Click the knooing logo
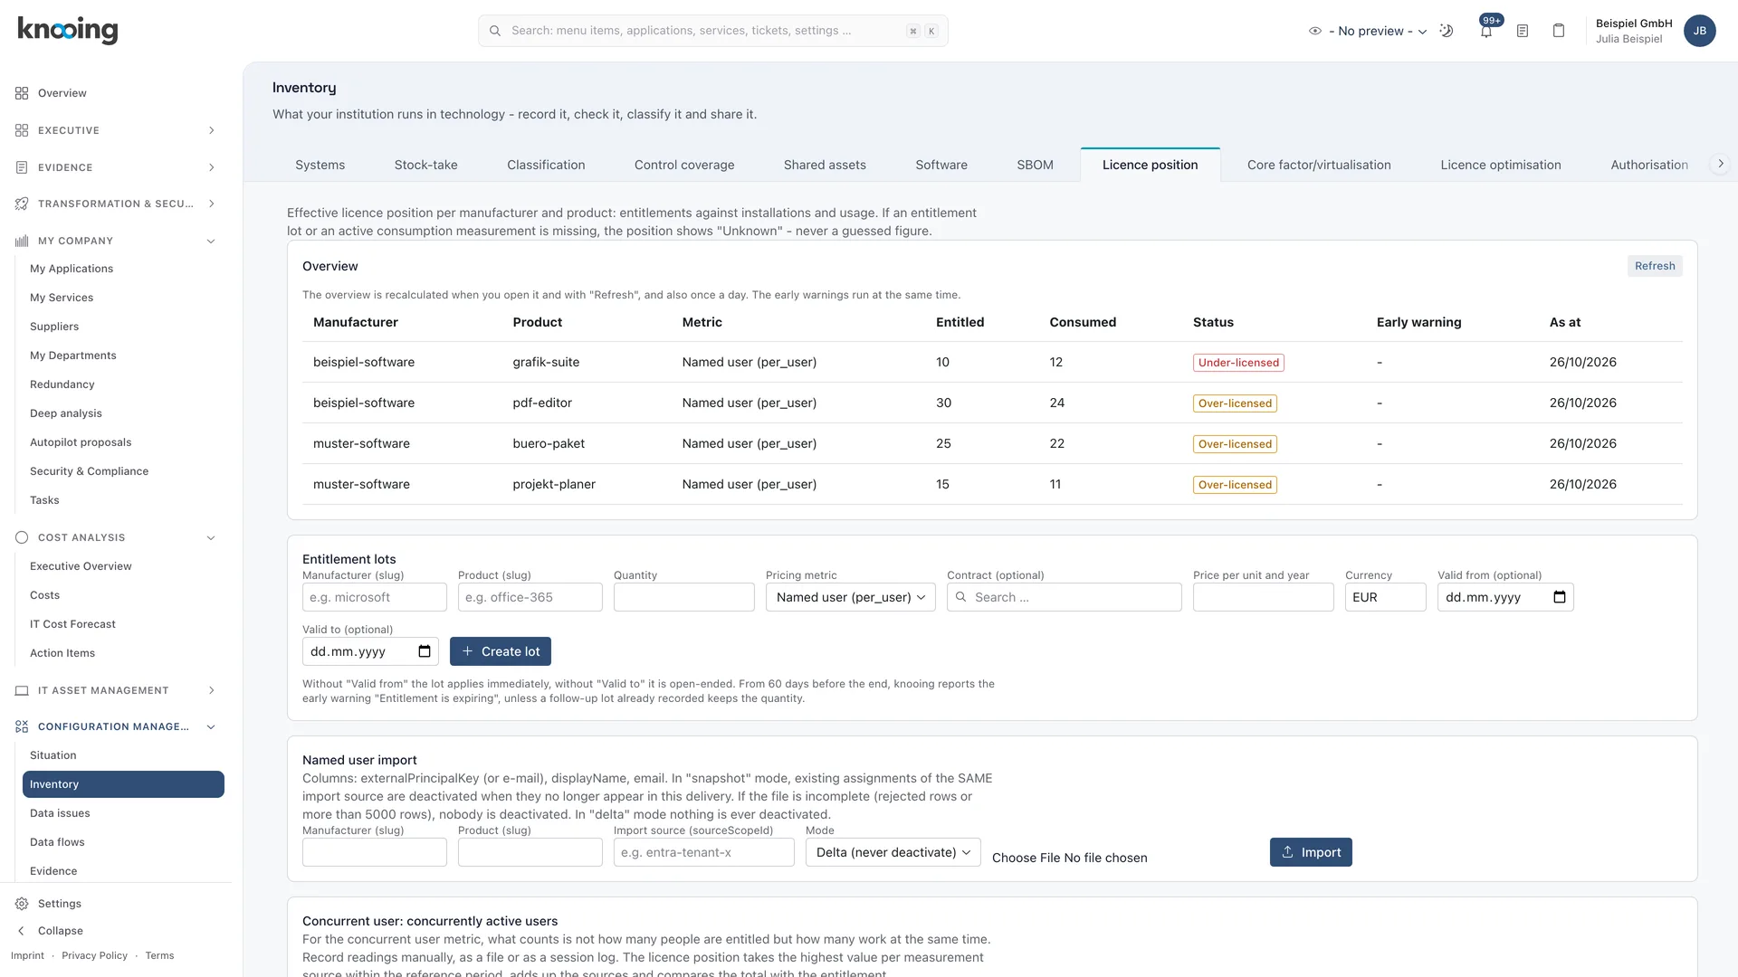This screenshot has height=977, width=1738. coord(68,31)
